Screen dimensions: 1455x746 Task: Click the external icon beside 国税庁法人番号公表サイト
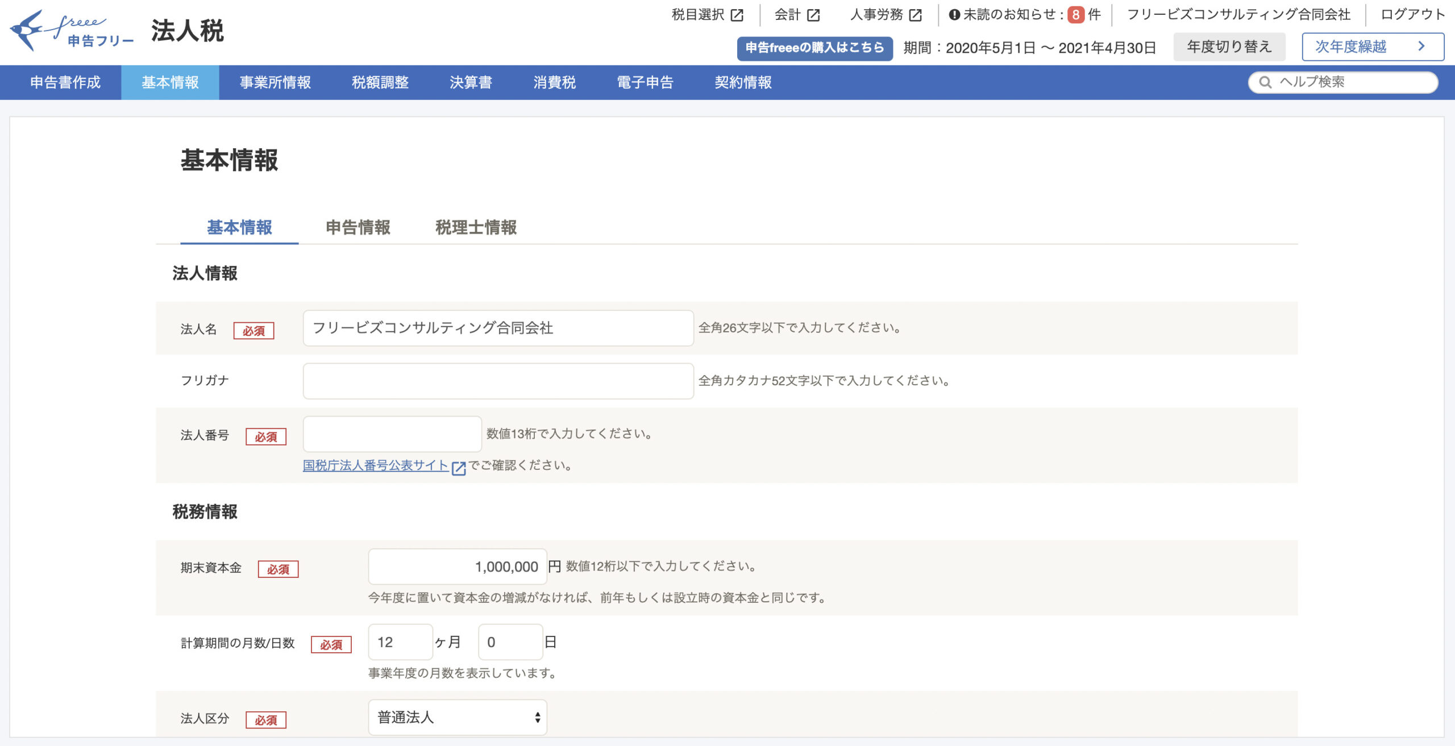(459, 468)
